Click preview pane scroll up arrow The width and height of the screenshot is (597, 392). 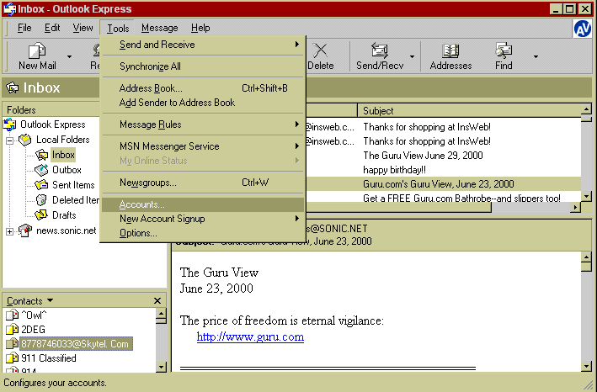pos(586,257)
